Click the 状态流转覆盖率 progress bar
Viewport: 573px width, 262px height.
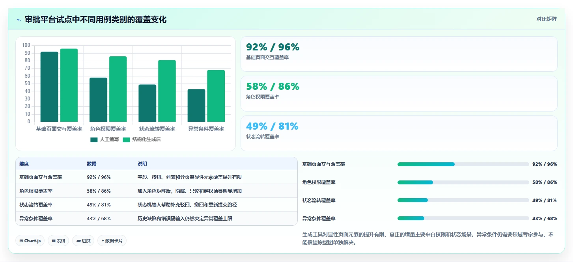point(463,200)
